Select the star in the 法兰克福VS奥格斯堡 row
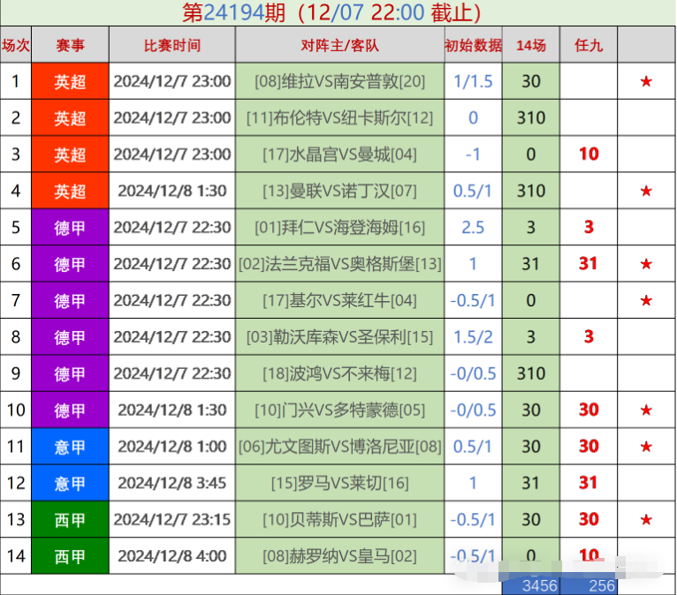Screen dimensions: 677x595 pyautogui.click(x=646, y=264)
